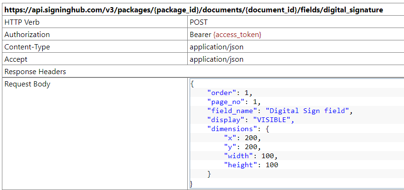
Task: Click the Response Headers row
Action: [35, 72]
